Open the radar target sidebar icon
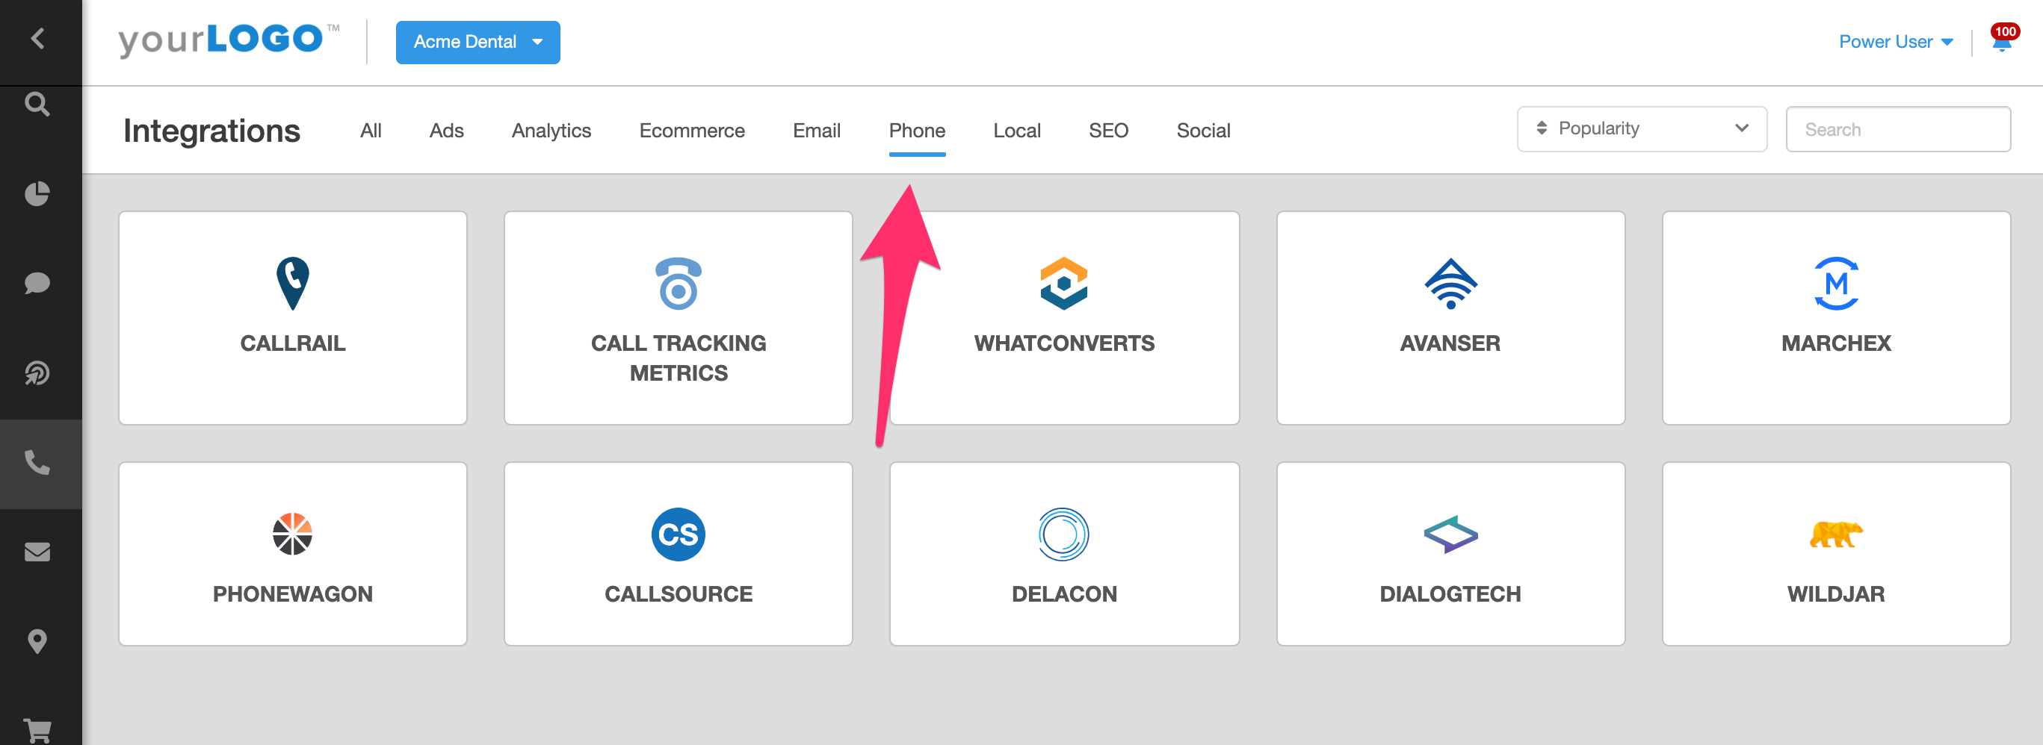Screen dimensions: 2043x745 click(37, 372)
